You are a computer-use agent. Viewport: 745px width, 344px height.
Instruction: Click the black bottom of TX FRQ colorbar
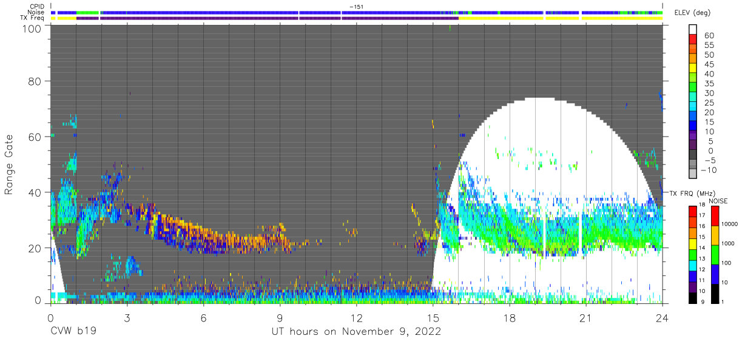pos(693,298)
